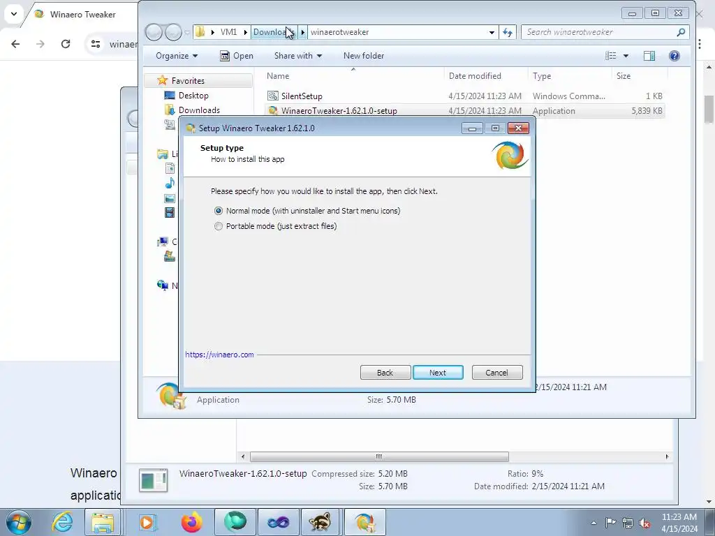Click search magnifier icon

point(681,32)
